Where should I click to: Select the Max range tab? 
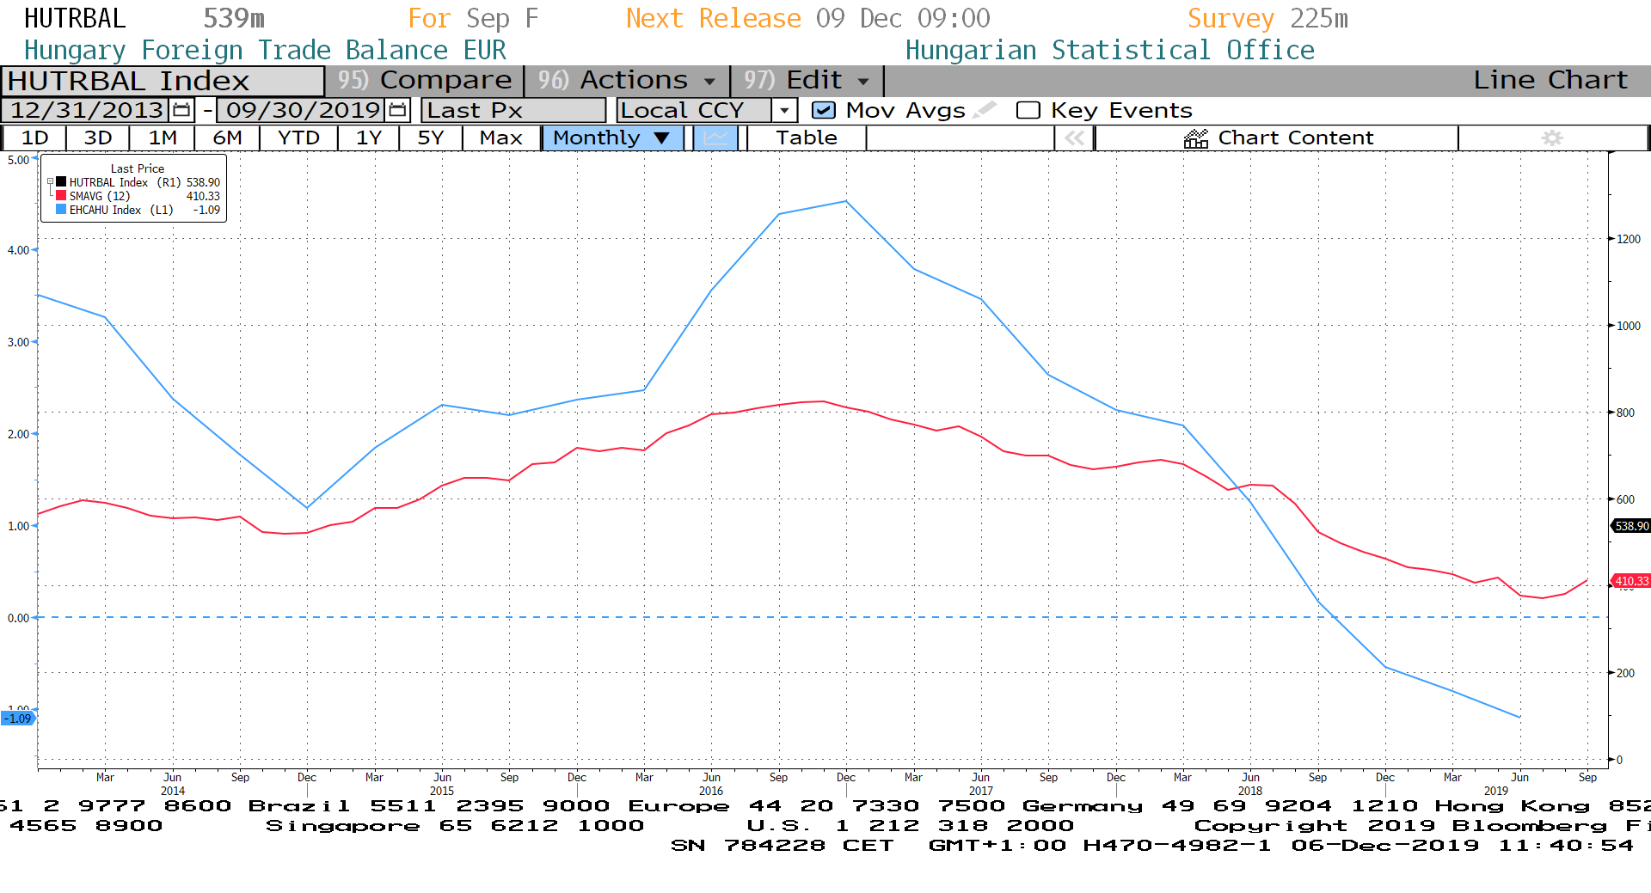tap(501, 138)
